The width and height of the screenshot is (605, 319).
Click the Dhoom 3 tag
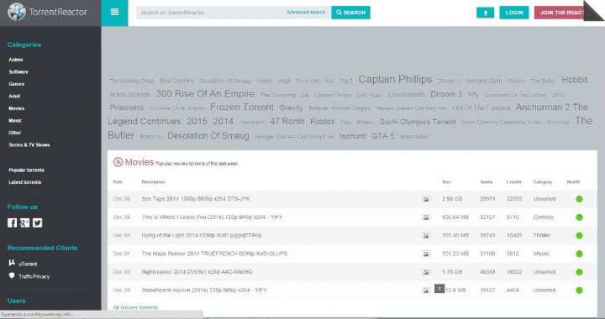[446, 94]
